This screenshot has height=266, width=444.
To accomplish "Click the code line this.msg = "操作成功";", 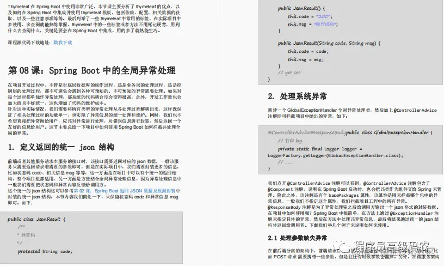I will 313,25.
